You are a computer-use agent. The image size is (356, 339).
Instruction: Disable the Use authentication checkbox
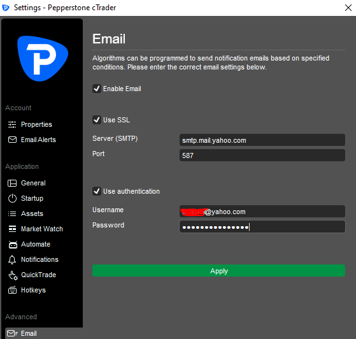[x=97, y=191]
